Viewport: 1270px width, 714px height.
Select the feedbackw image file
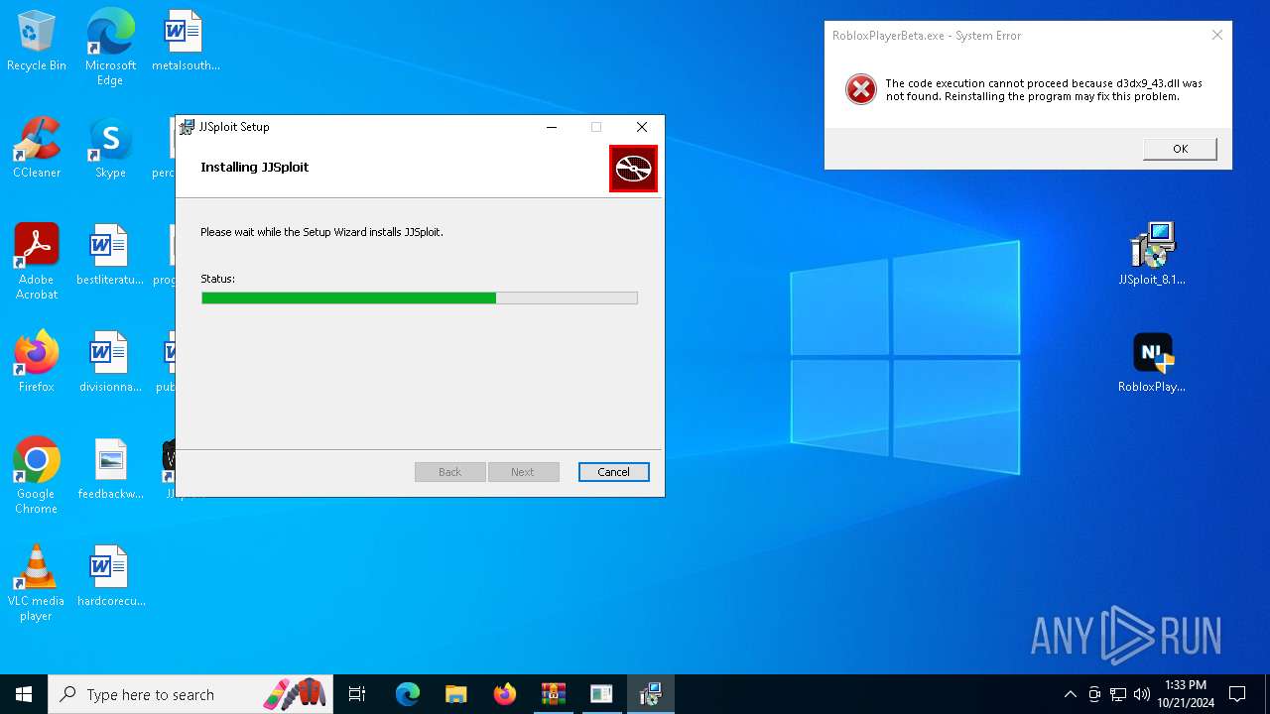110,469
